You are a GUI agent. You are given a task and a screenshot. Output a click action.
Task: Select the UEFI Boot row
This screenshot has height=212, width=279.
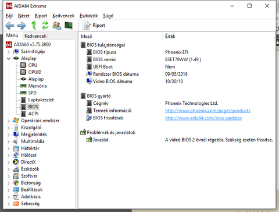(x=177, y=67)
